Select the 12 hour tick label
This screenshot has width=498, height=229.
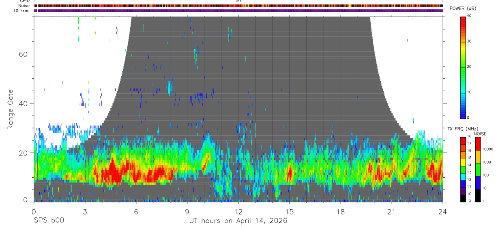click(x=238, y=212)
